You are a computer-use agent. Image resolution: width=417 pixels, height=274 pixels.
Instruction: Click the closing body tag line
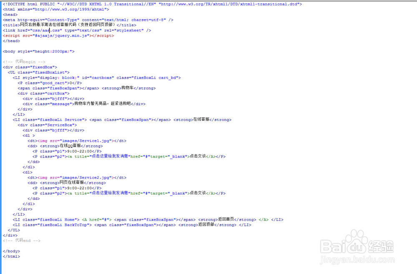click(x=11, y=251)
